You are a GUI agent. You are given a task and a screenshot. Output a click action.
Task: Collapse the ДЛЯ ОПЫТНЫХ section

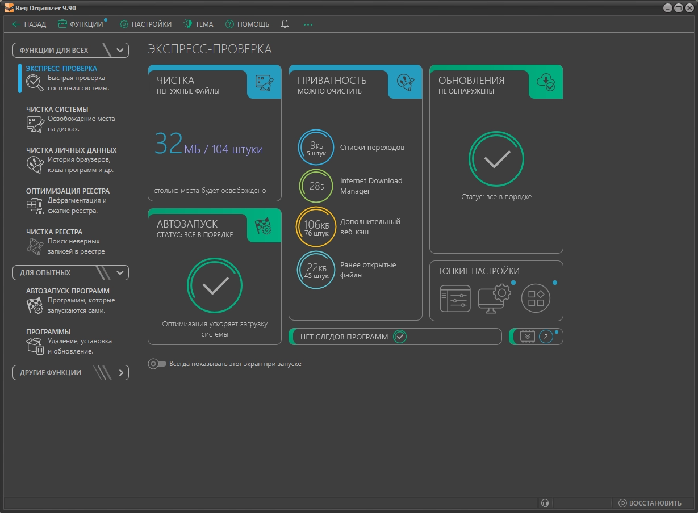[120, 273]
